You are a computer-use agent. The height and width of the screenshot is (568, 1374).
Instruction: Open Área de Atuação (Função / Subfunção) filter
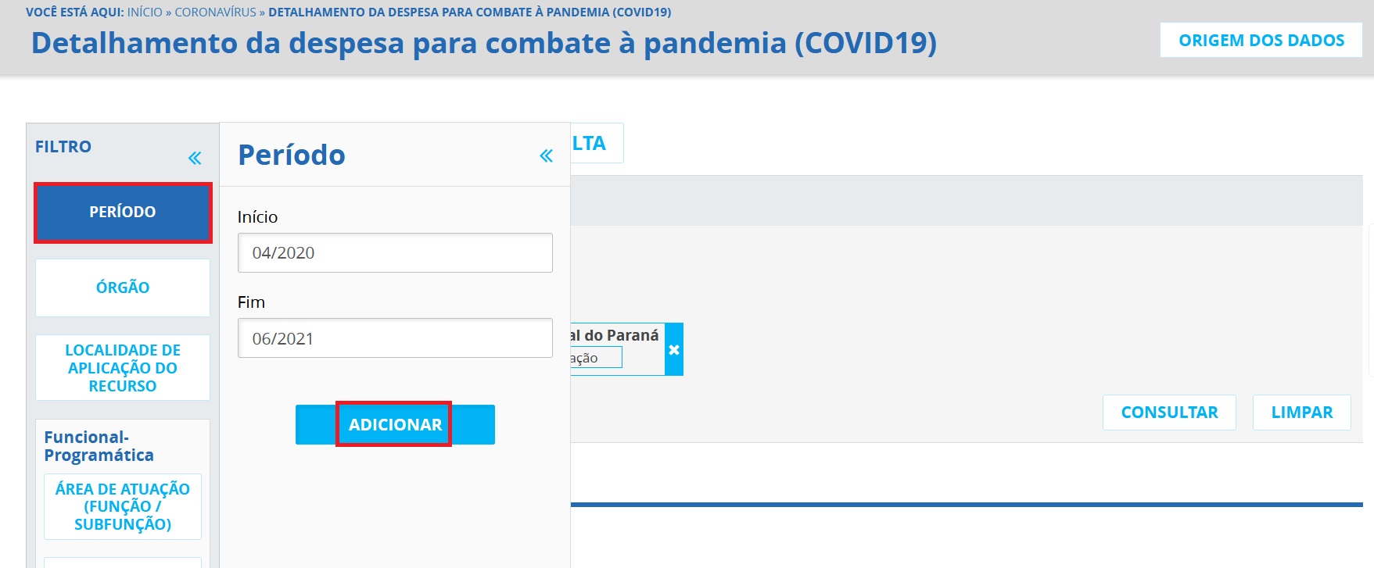pyautogui.click(x=123, y=506)
